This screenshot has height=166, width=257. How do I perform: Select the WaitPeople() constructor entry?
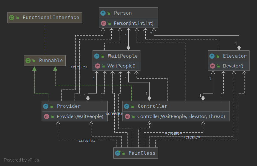pos(121,66)
